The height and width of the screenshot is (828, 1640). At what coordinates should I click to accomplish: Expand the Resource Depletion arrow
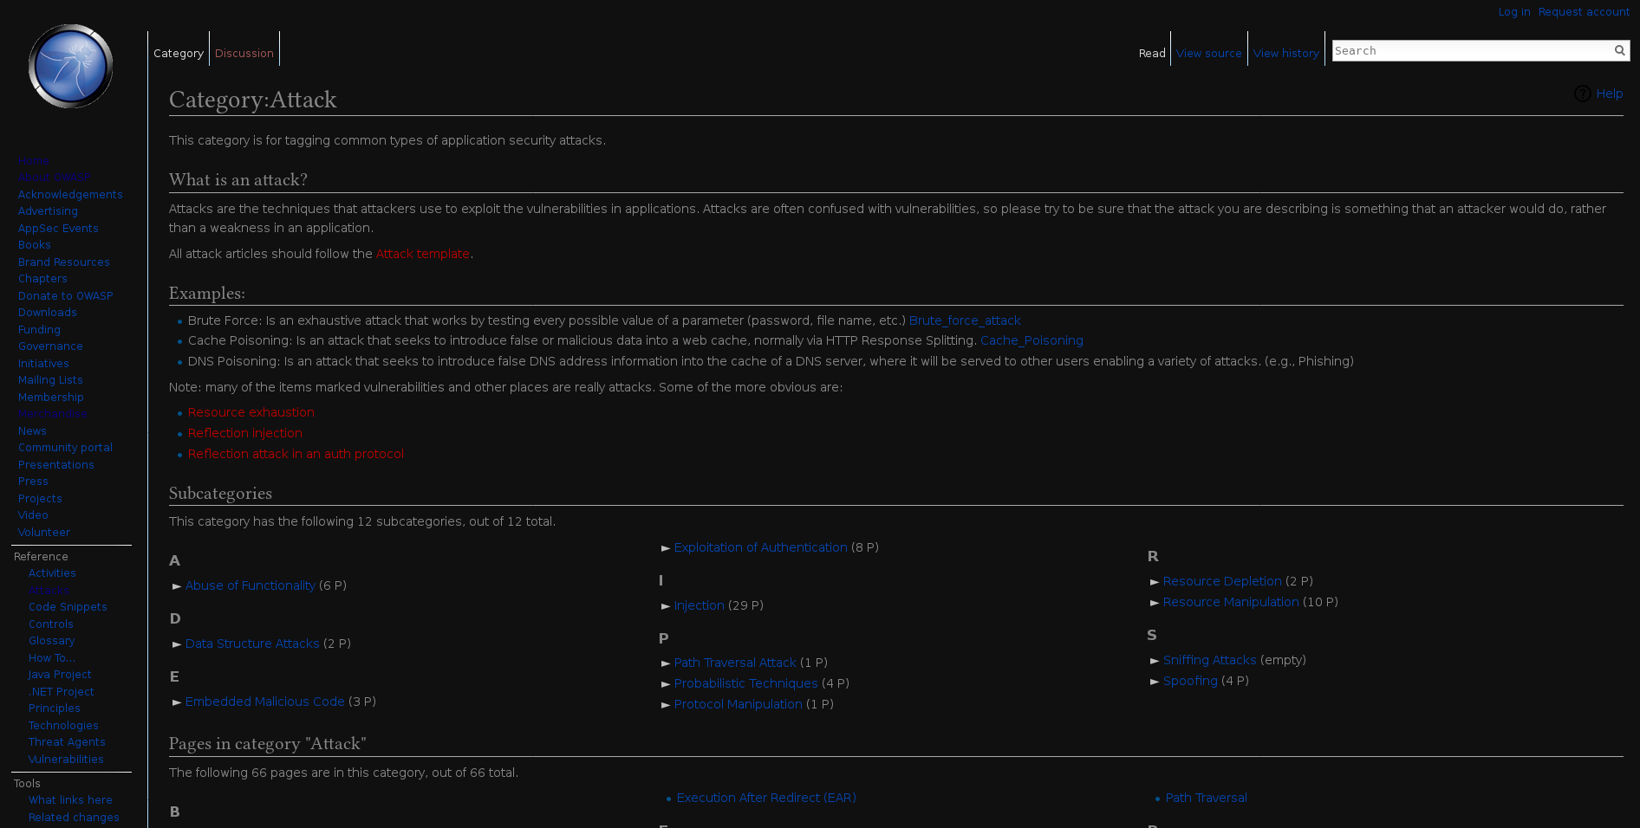[x=1155, y=582]
